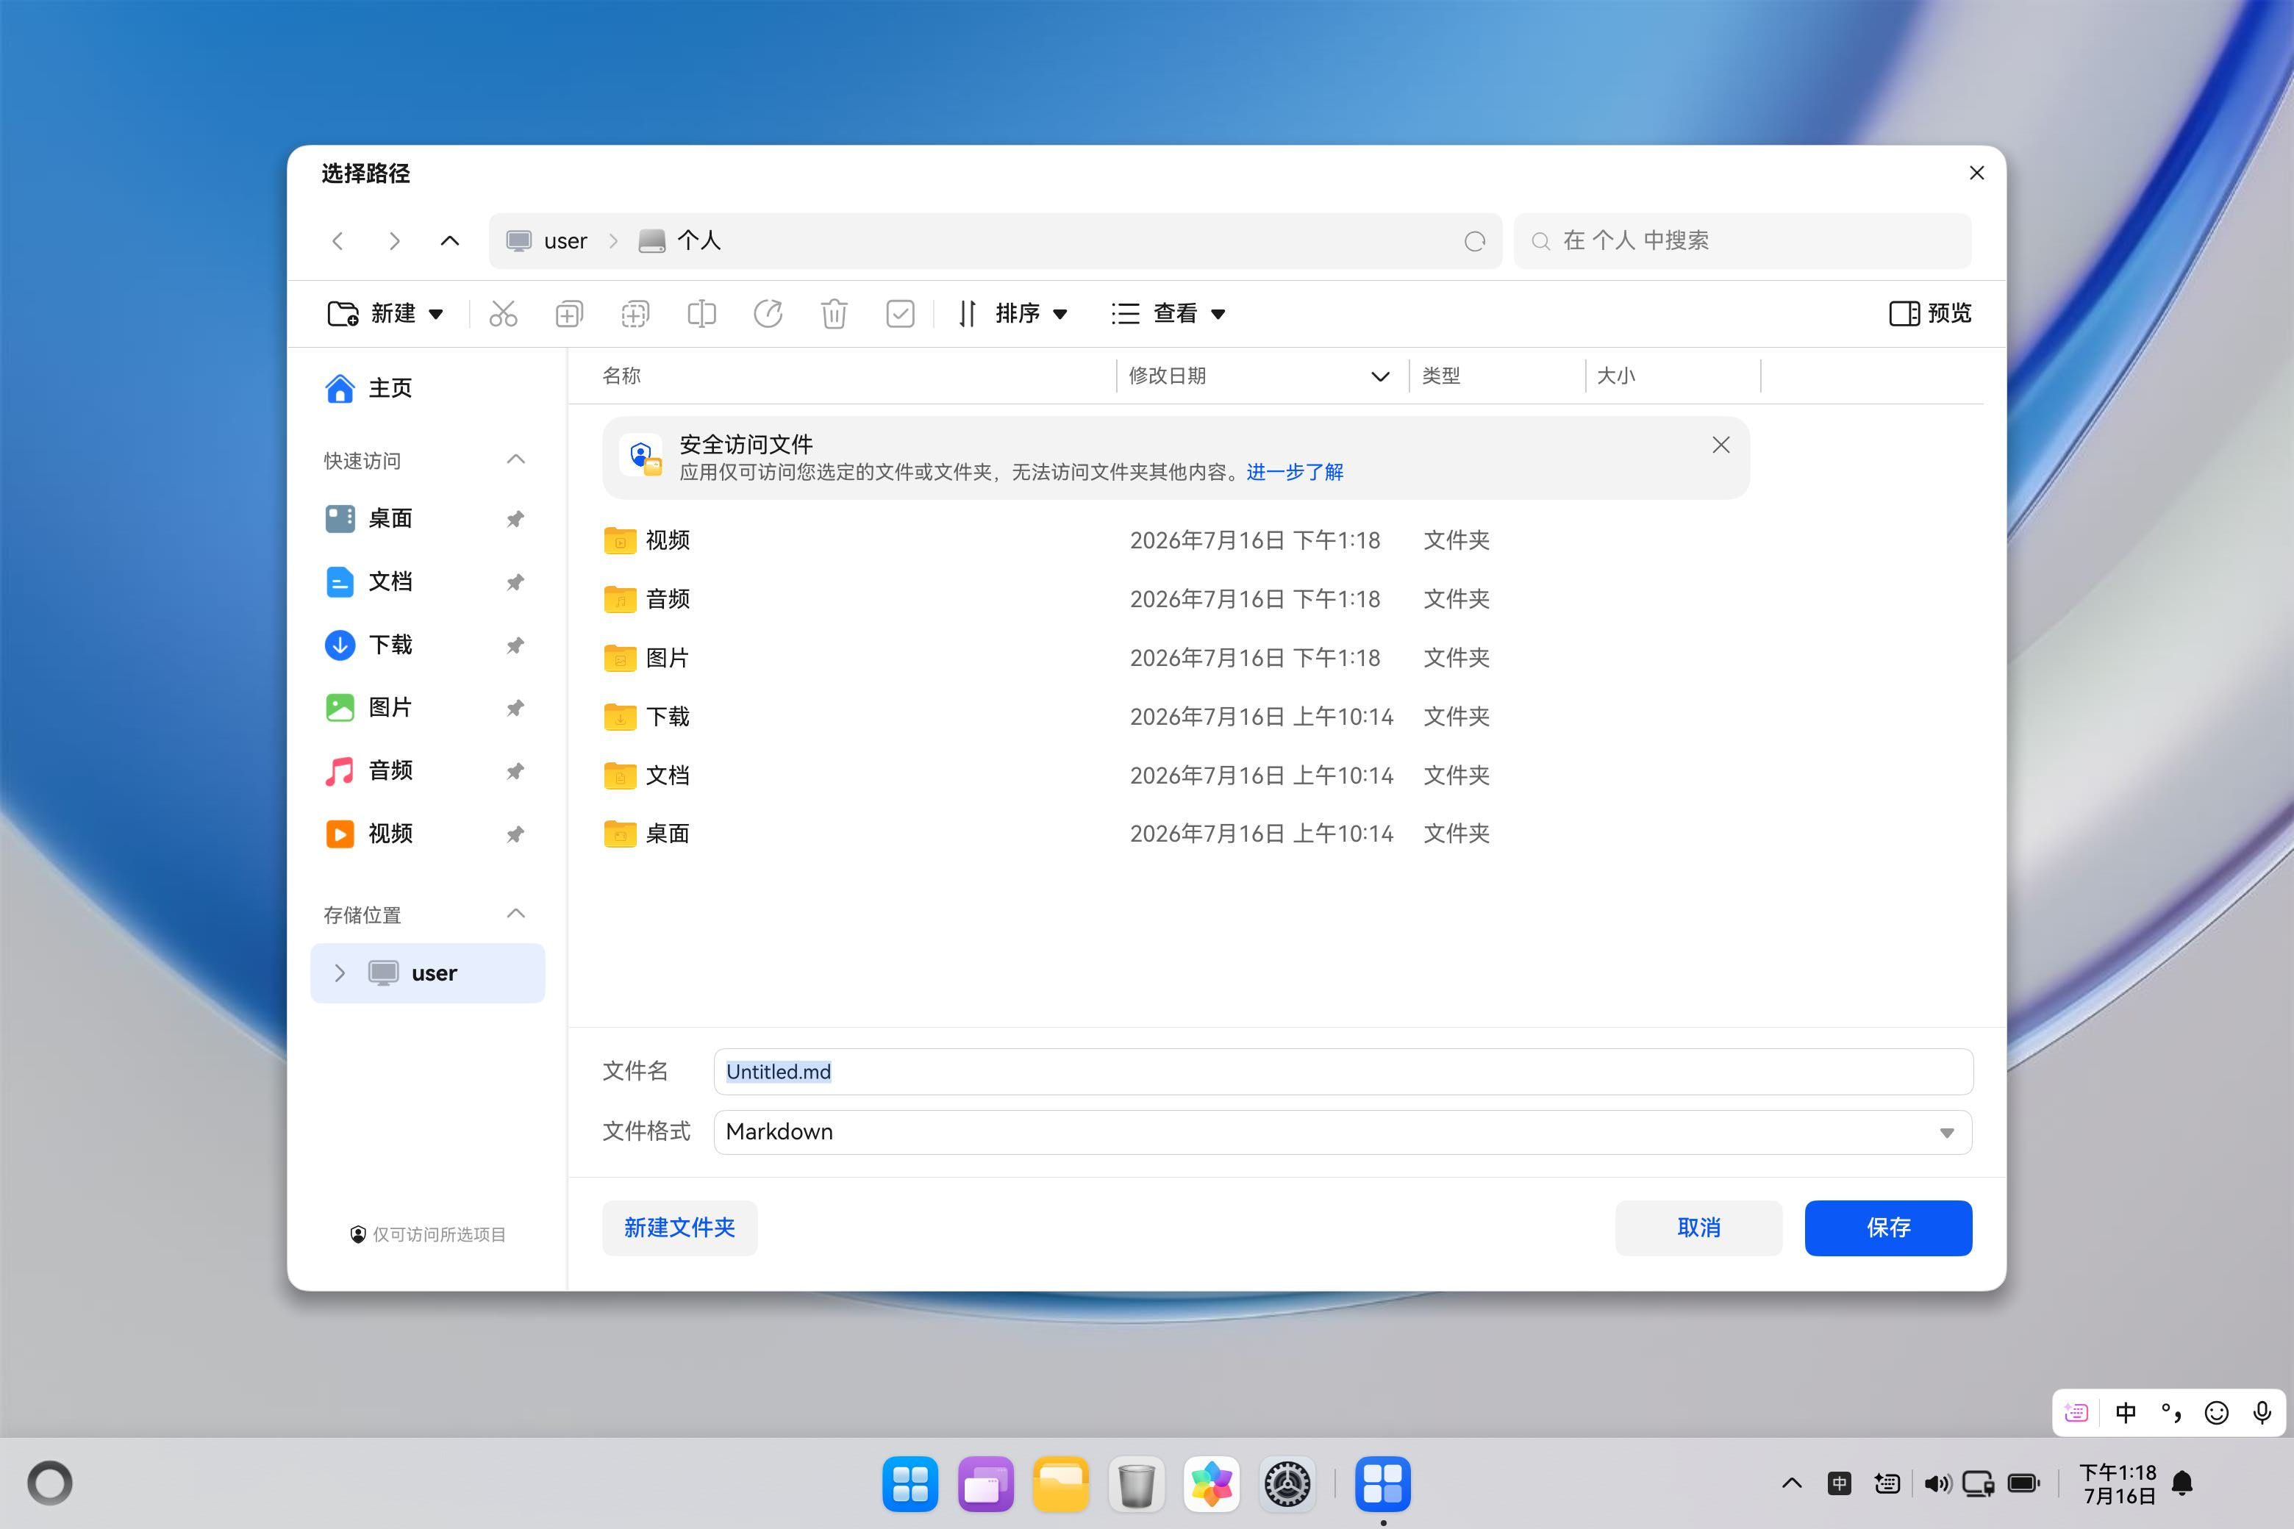This screenshot has width=2294, height=1529.
Task: Sort by the 大小 column header
Action: [1616, 376]
